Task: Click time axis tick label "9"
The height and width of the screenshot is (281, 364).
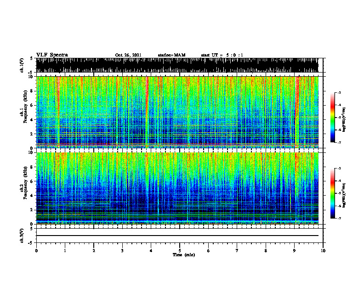Action: click(x=294, y=251)
